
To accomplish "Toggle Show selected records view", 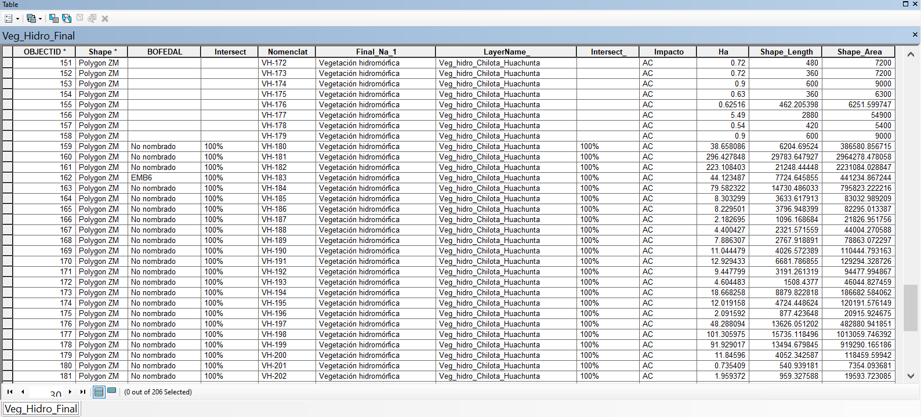I will coord(112,392).
